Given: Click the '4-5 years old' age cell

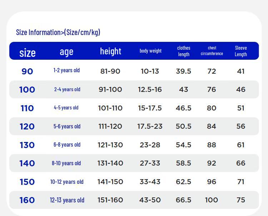Looking at the screenshot, I should [x=66, y=108].
